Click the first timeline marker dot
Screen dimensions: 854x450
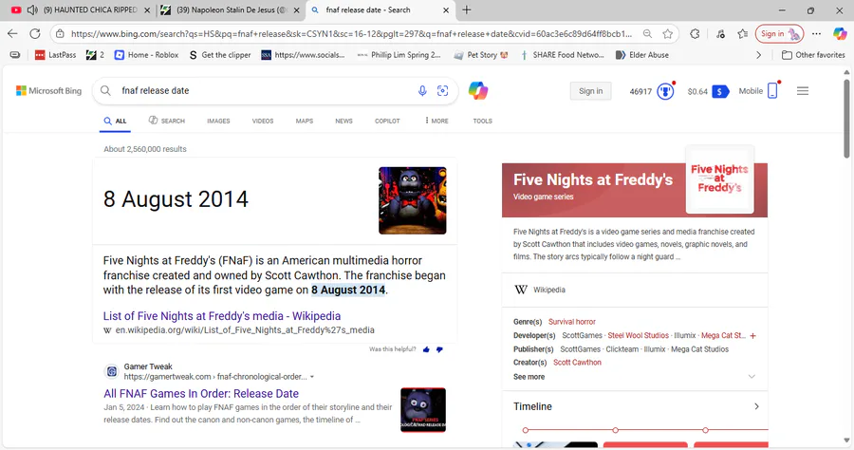(x=525, y=430)
